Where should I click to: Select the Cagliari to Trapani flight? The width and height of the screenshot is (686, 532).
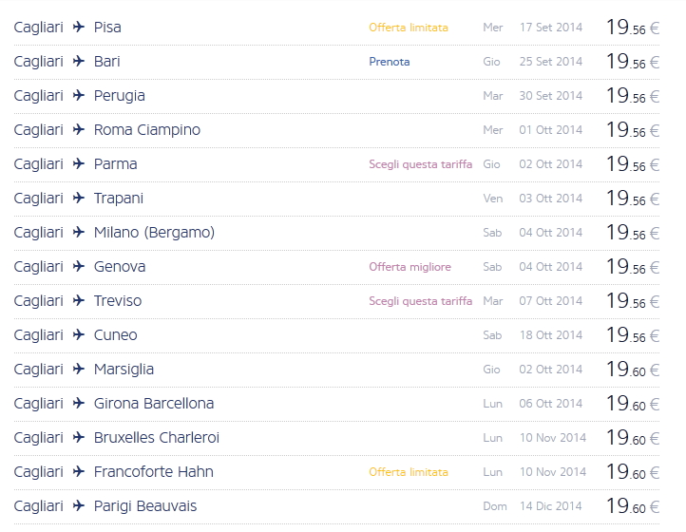tap(118, 199)
